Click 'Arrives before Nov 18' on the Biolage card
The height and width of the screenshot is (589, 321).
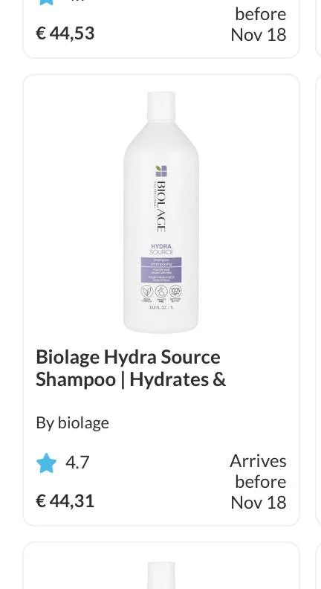point(259,482)
